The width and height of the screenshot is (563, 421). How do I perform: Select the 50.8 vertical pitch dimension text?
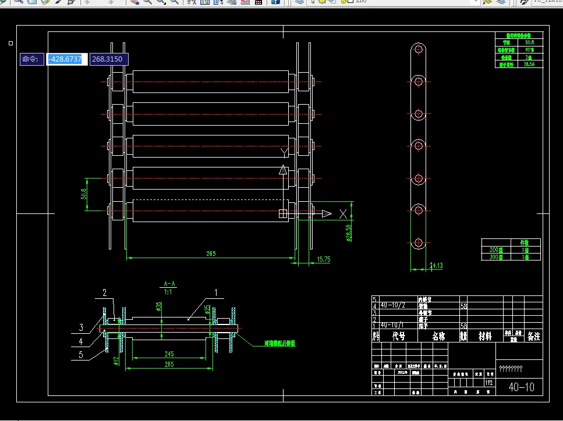point(84,194)
